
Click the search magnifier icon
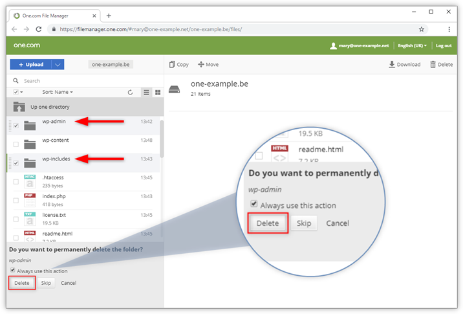16,81
